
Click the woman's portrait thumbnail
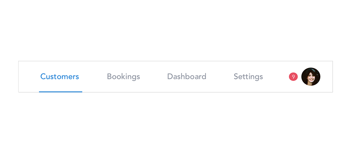[311, 77]
